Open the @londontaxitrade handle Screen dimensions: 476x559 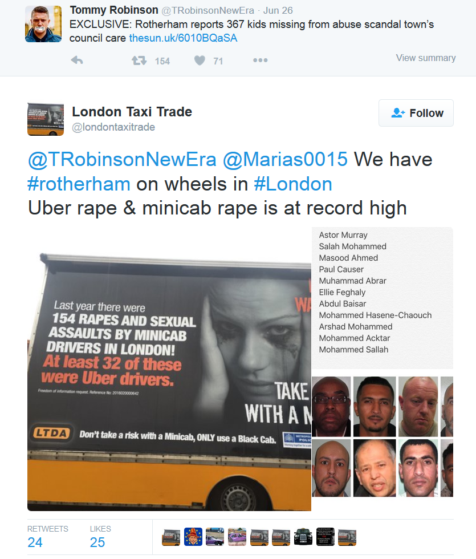click(113, 127)
